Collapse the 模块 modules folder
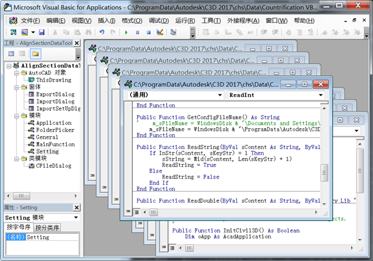This screenshot has height=261, width=373. 16,116
